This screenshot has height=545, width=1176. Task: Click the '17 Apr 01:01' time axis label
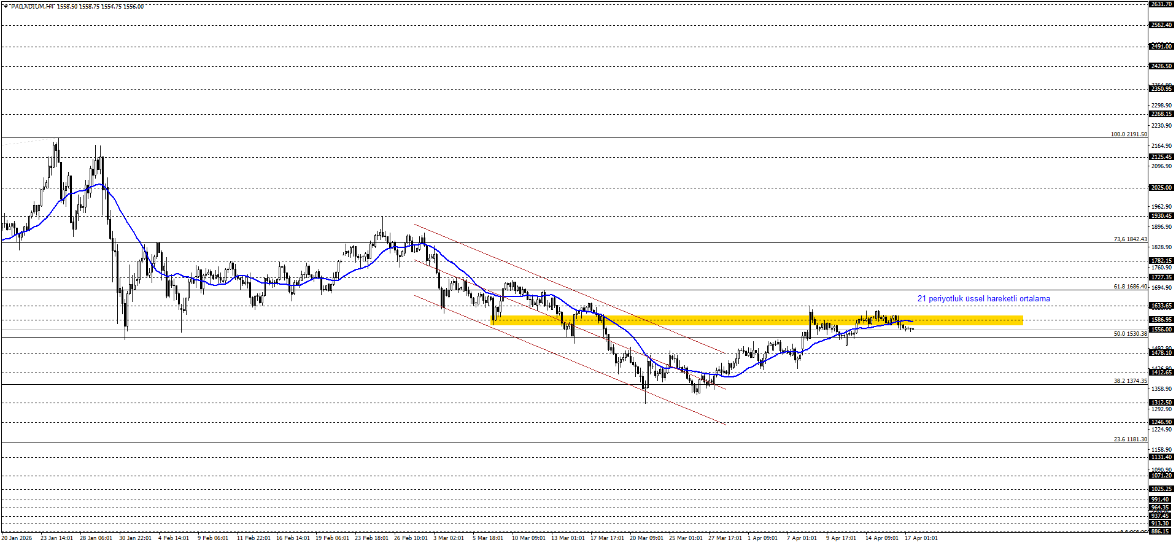click(921, 538)
